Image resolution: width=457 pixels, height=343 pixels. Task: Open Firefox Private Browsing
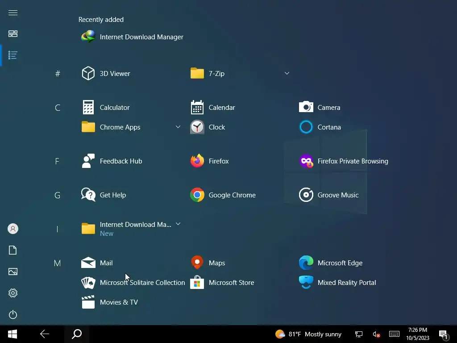[344, 161]
